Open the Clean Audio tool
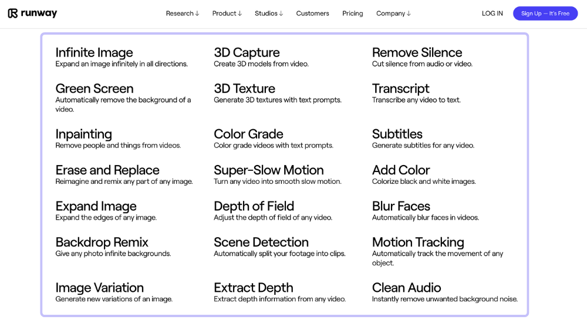Screen dimensions: 587x323 (x=407, y=287)
